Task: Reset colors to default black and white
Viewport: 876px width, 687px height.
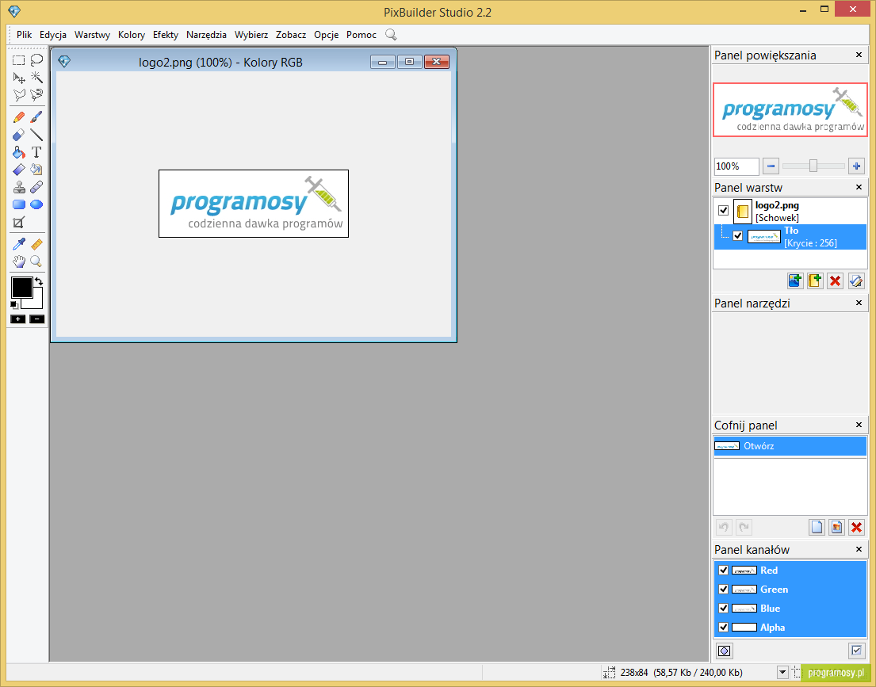Action: coord(14,304)
